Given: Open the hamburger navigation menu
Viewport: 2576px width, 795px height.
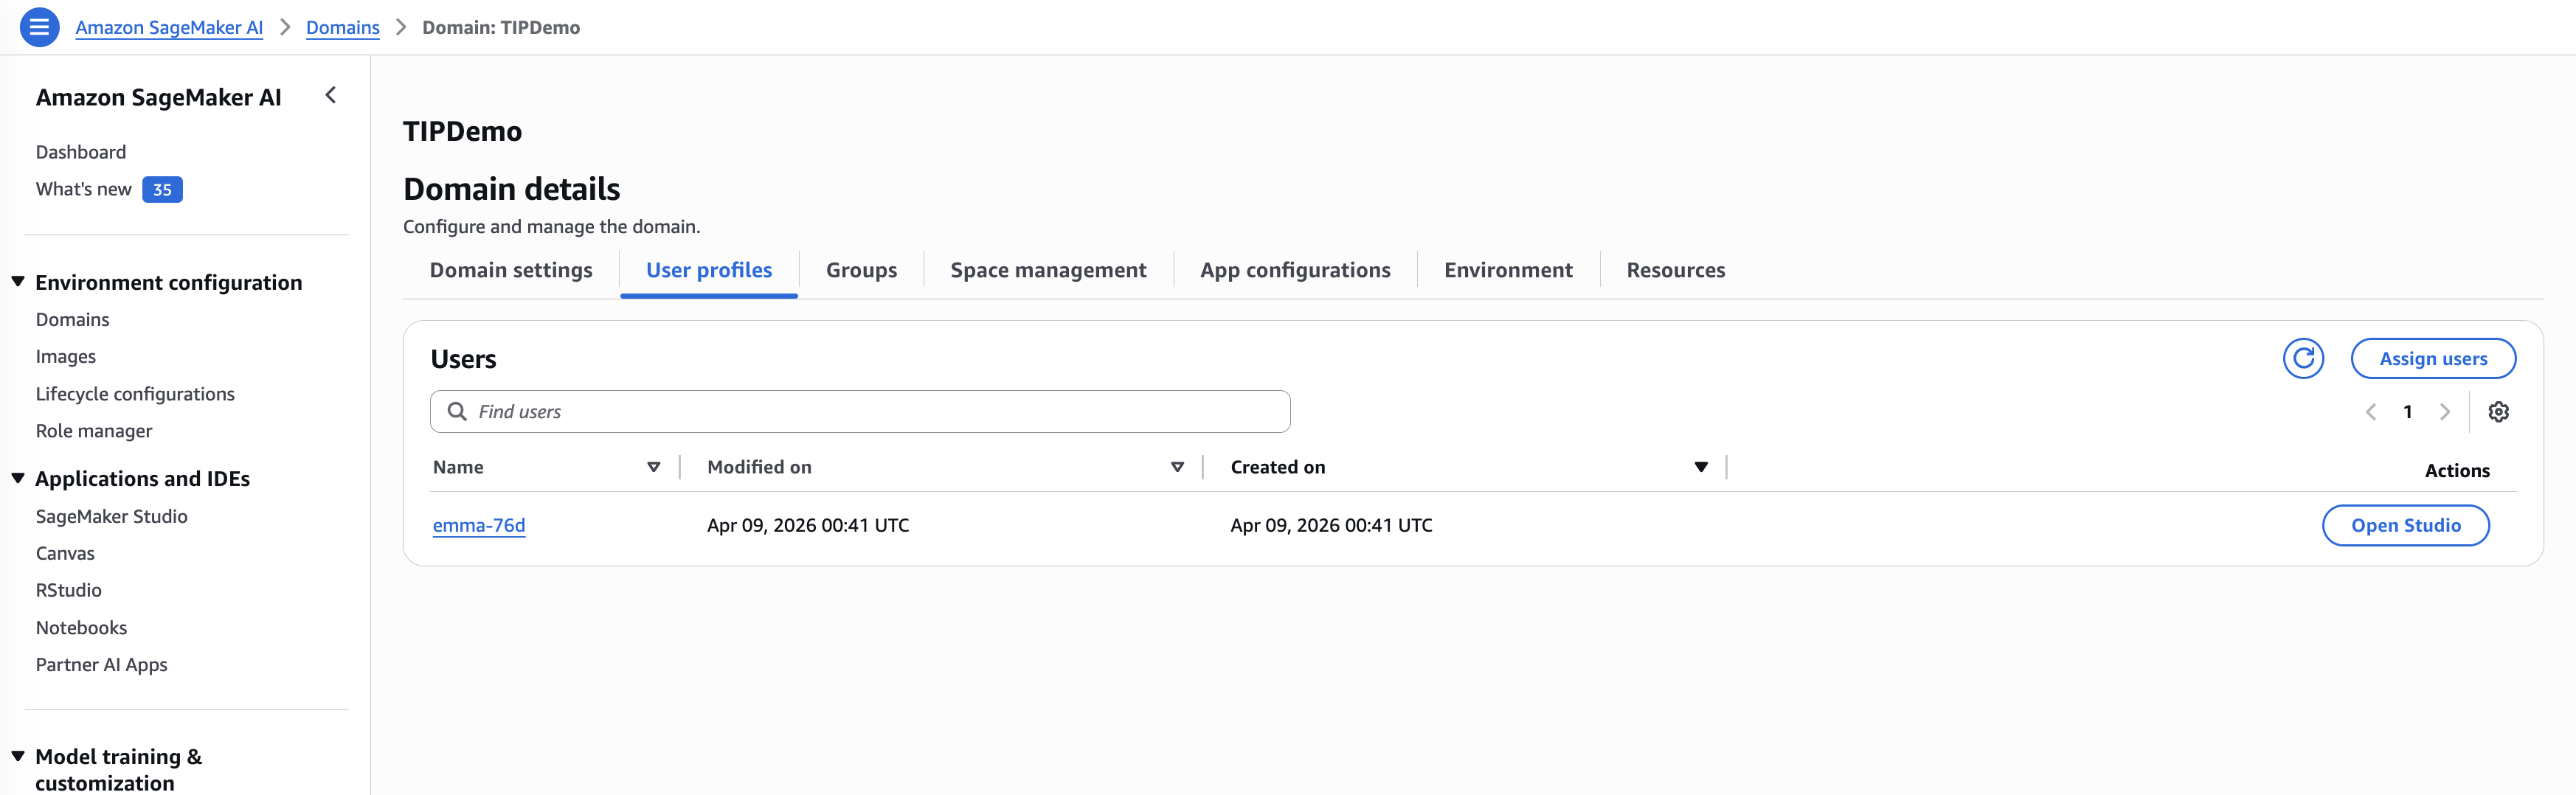Looking at the screenshot, I should pos(39,27).
